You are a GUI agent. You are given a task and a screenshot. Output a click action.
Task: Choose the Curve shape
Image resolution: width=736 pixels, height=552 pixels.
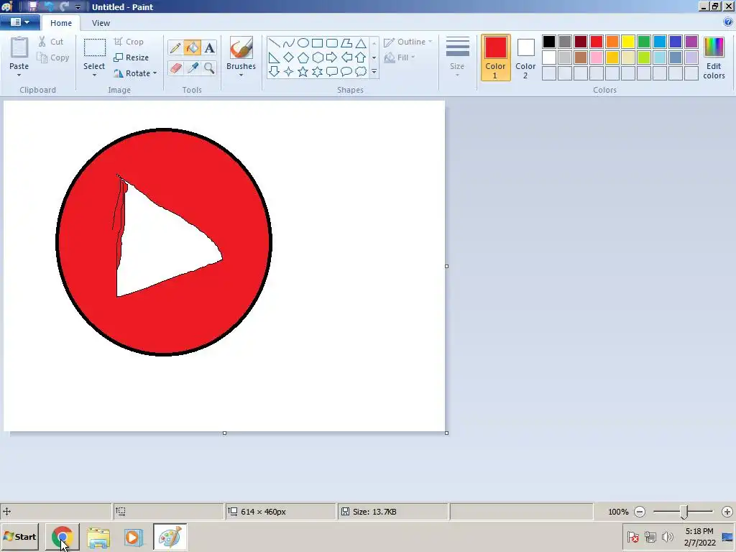289,43
